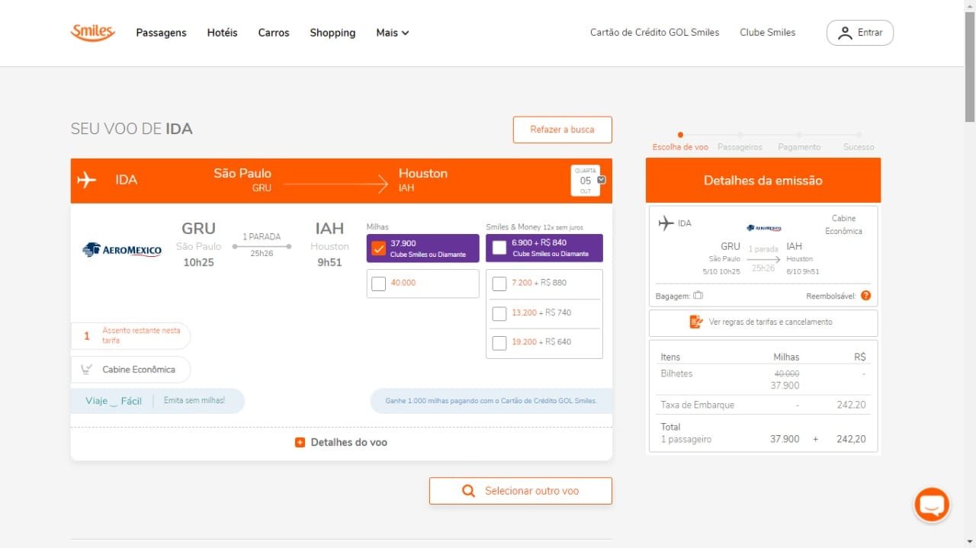
Task: Click the Refazer a busca button
Action: click(562, 130)
